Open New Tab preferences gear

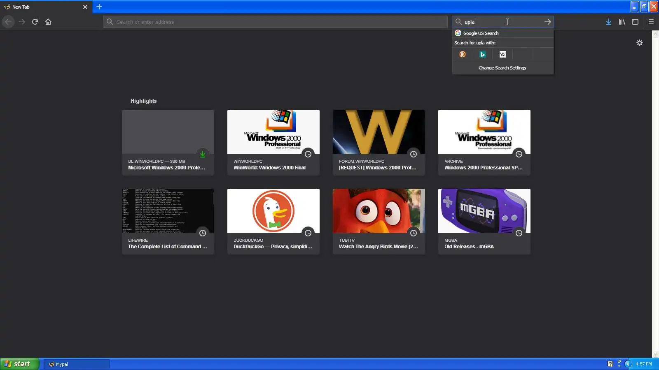coord(640,43)
